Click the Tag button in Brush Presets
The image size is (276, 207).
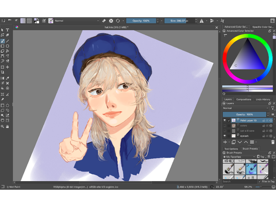click(262, 157)
